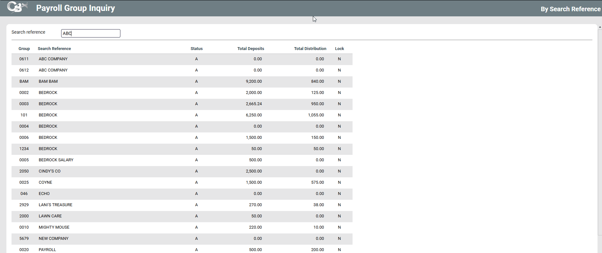
Task: Open CINDY'S CO payroll group
Action: click(50, 171)
